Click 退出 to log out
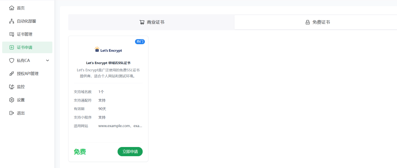397x168 pixels. click(x=27, y=113)
